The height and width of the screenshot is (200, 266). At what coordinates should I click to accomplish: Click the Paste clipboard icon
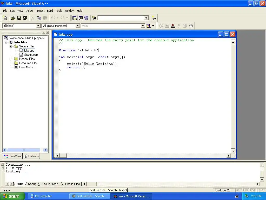[x=45, y=18]
